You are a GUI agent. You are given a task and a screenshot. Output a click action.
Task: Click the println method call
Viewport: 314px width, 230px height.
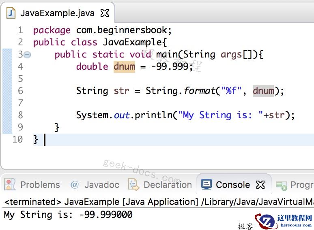coord(154,115)
